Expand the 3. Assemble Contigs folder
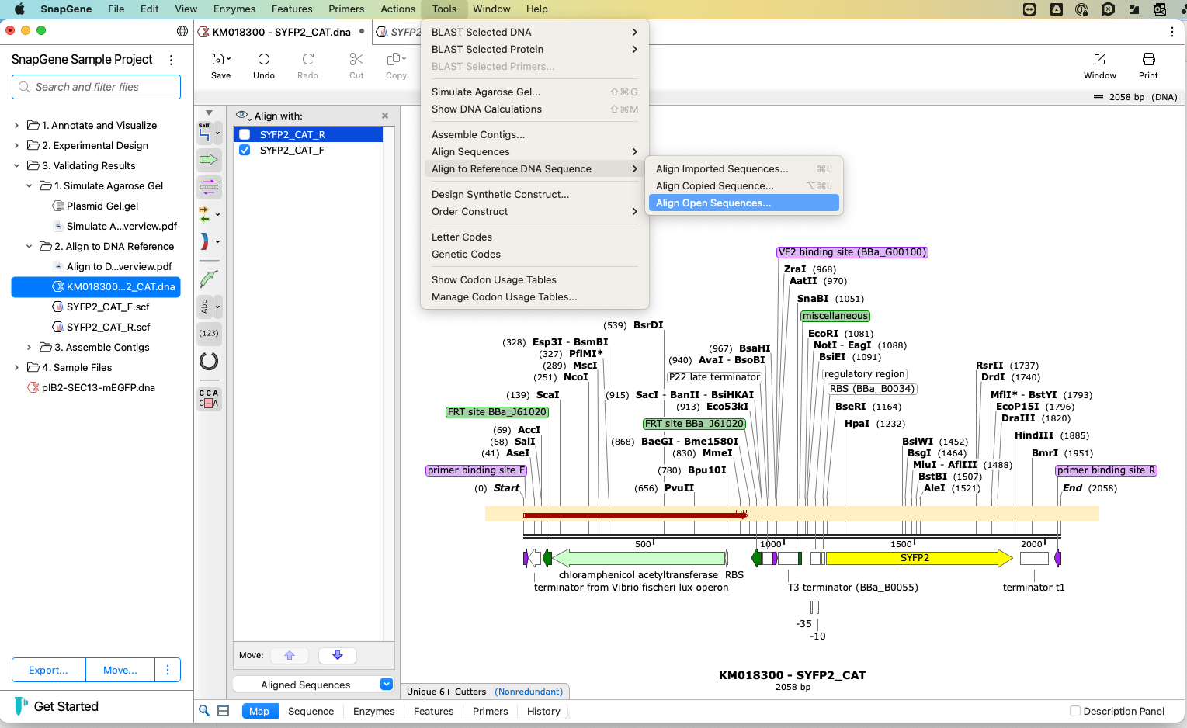 (x=30, y=347)
